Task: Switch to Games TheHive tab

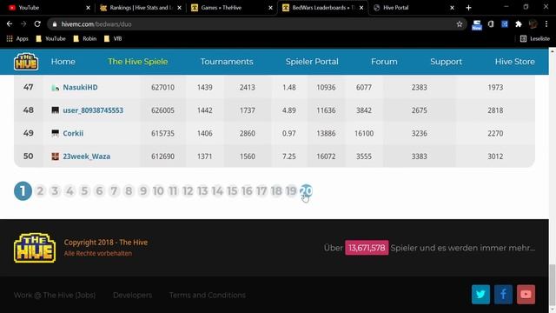Action: [x=232, y=8]
